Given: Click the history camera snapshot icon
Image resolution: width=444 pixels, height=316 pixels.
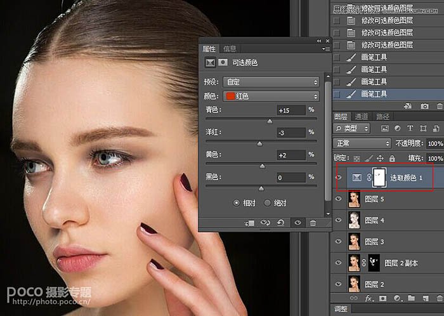Looking at the screenshot, I should point(424,106).
